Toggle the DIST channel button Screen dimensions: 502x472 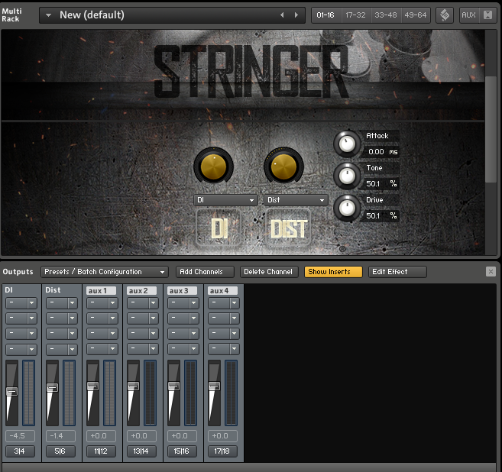click(289, 228)
